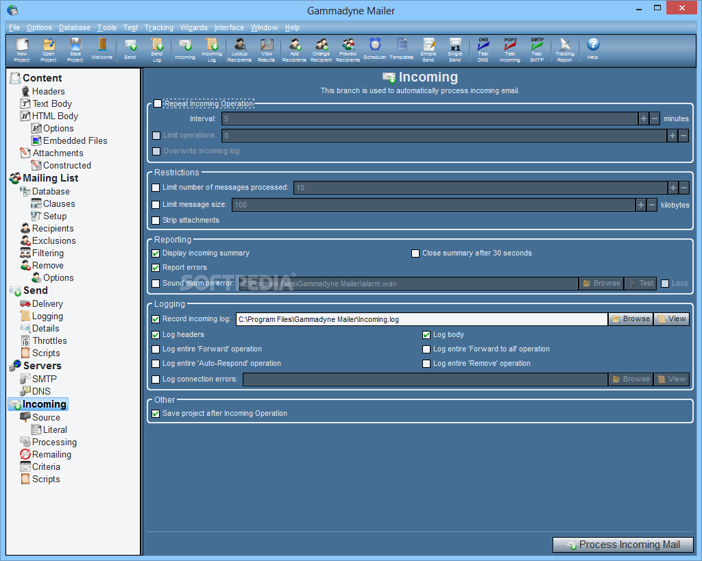Check Limit number of messages processed
This screenshot has height=561, width=702.
coord(156,188)
